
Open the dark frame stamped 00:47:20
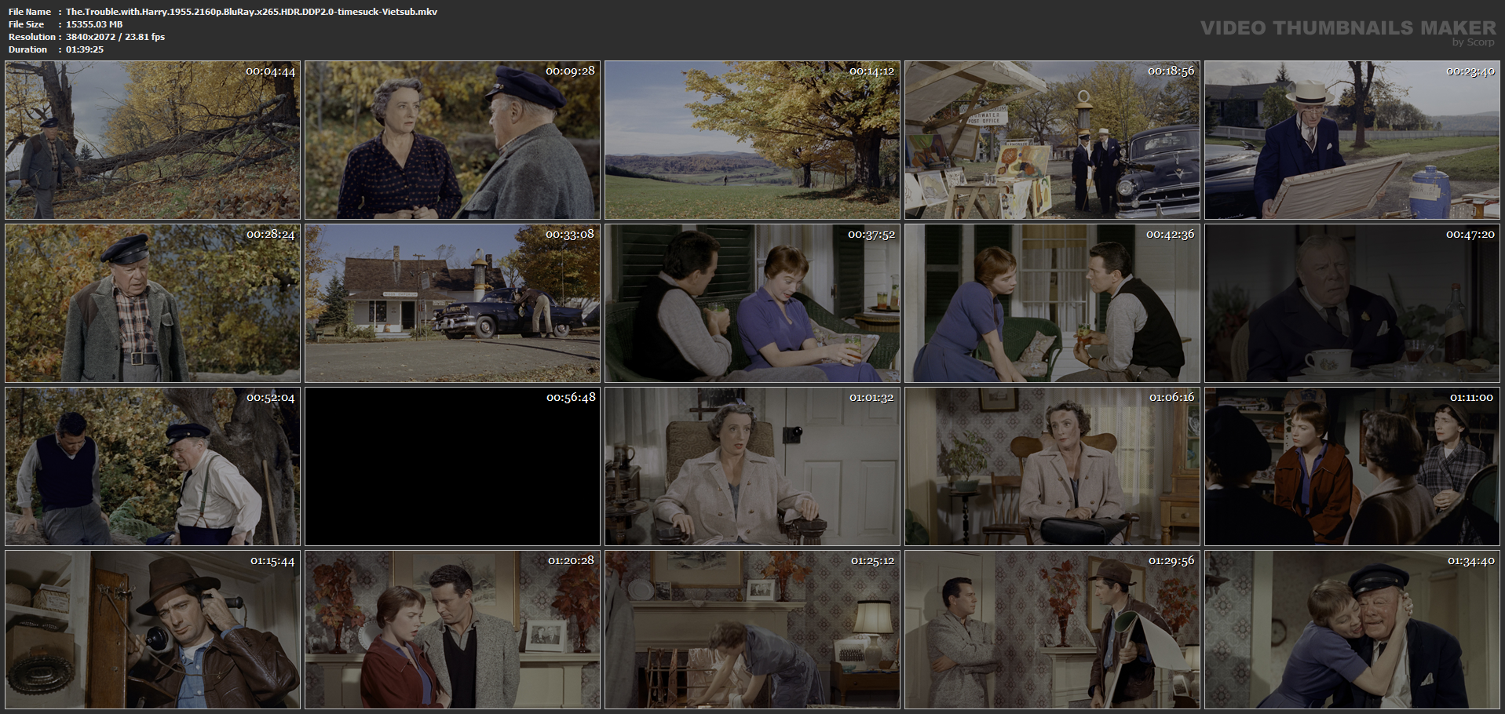click(x=1352, y=303)
